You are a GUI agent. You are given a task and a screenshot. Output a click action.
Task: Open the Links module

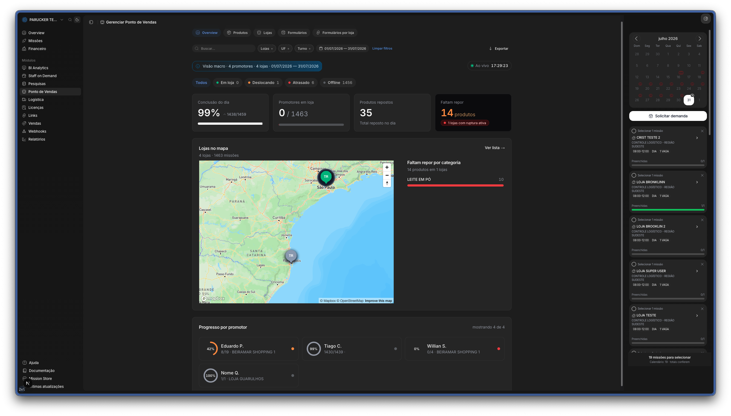pos(50,115)
